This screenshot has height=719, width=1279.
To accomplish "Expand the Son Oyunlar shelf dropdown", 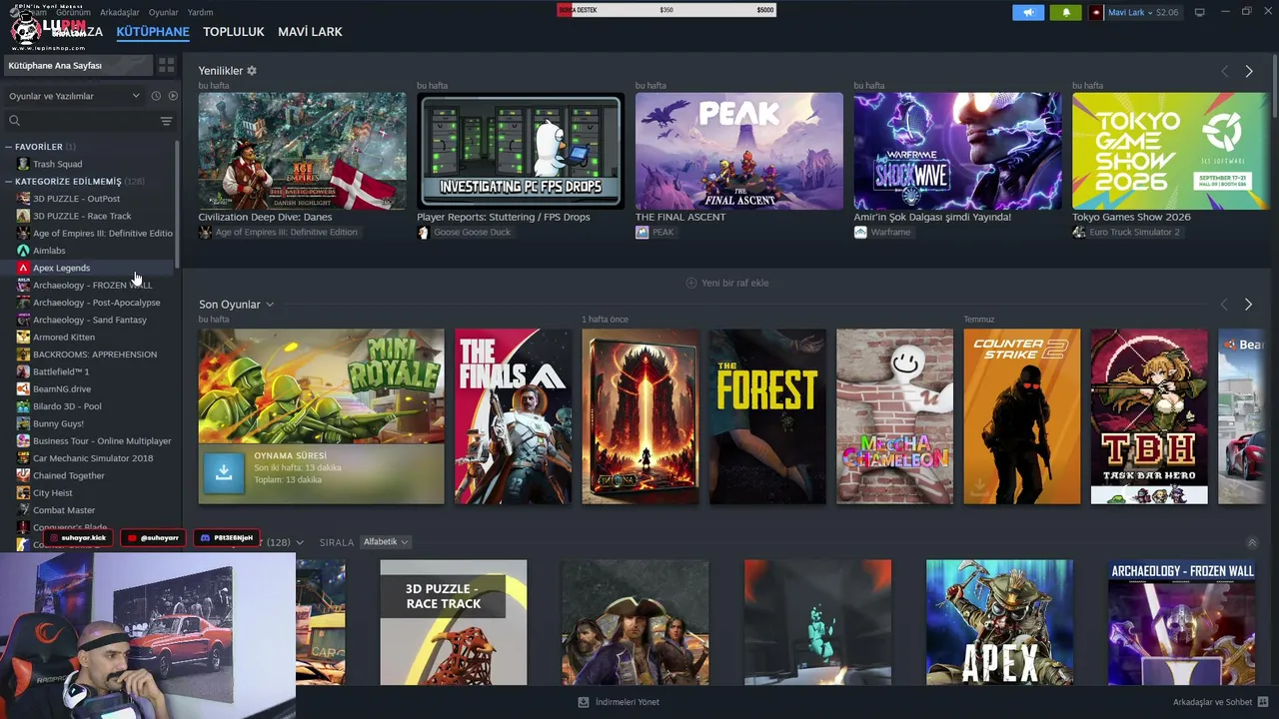I will [270, 305].
